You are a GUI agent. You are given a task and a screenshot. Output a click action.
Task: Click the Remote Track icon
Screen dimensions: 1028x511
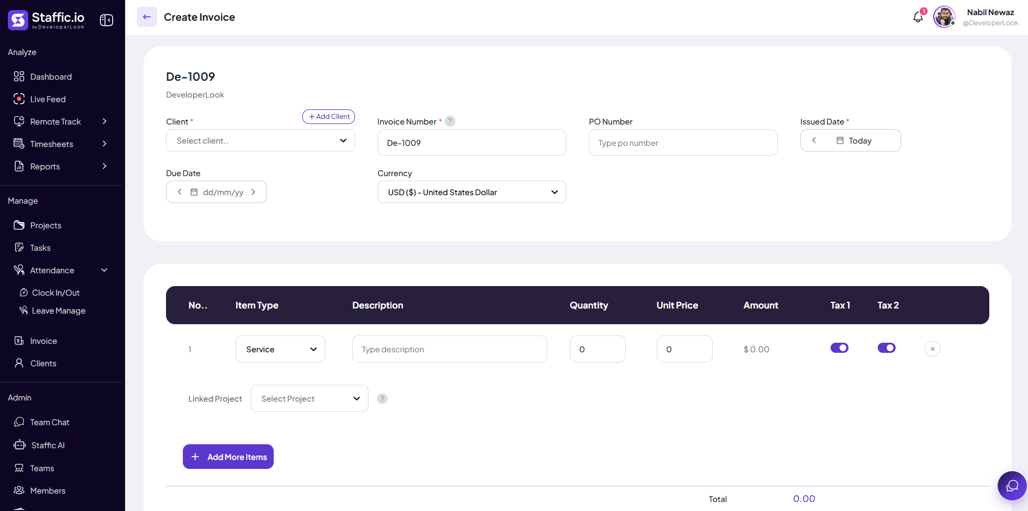pyautogui.click(x=19, y=121)
